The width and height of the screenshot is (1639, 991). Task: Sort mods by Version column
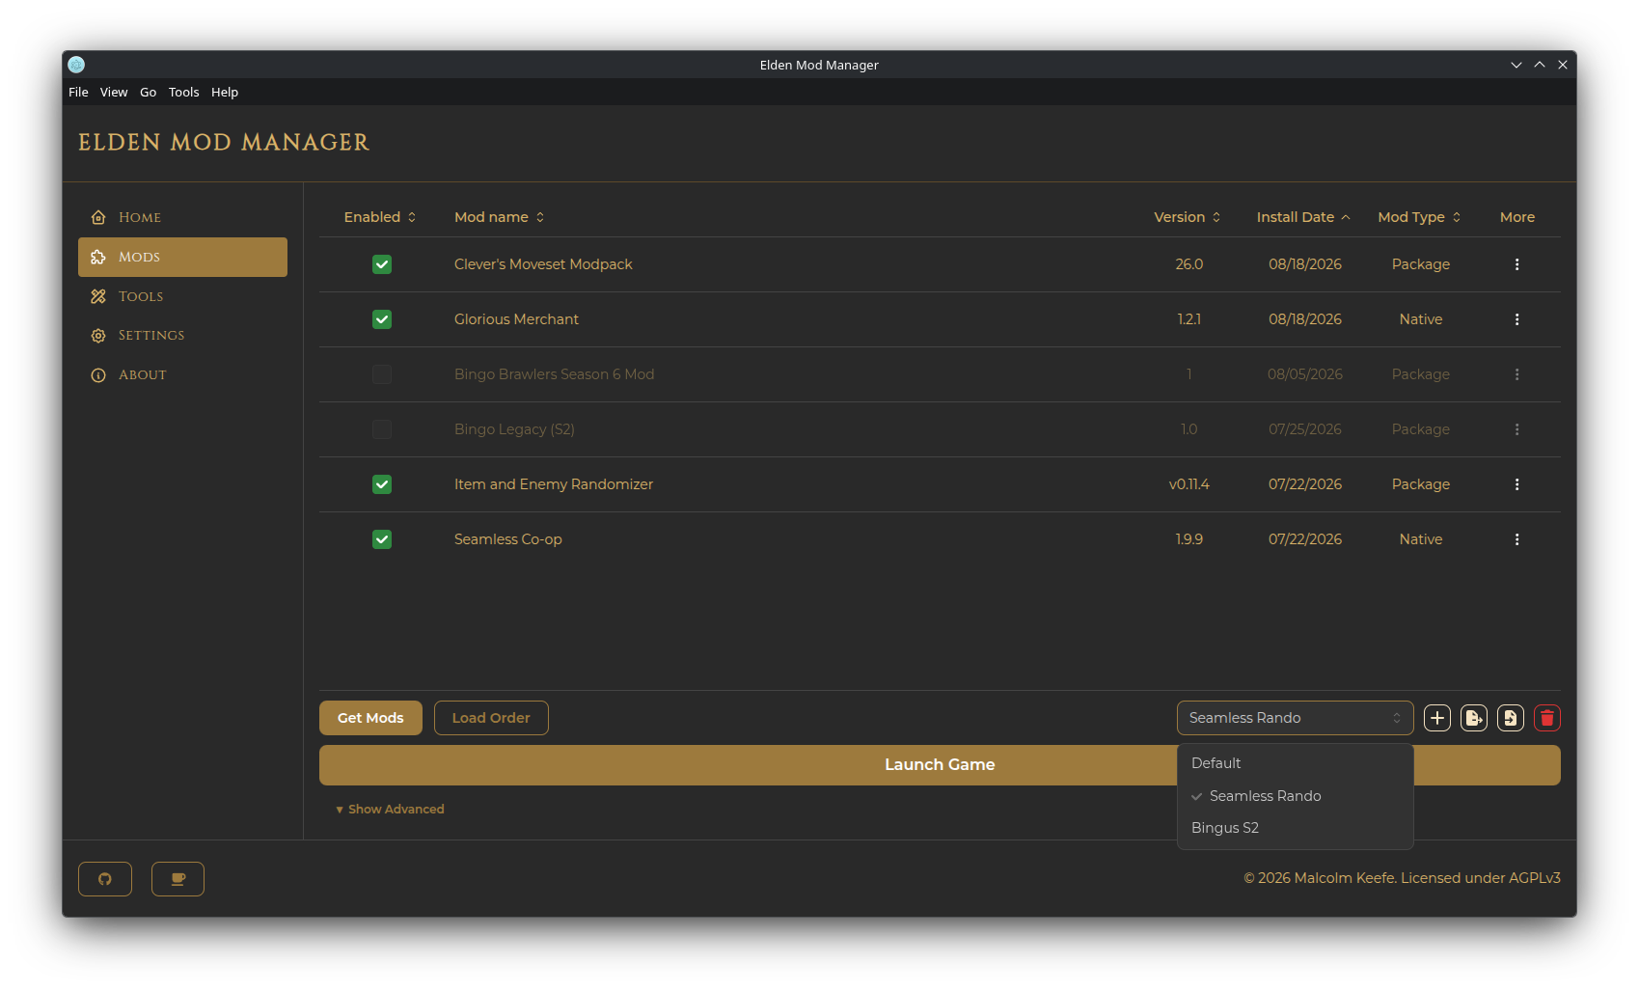1188,217
